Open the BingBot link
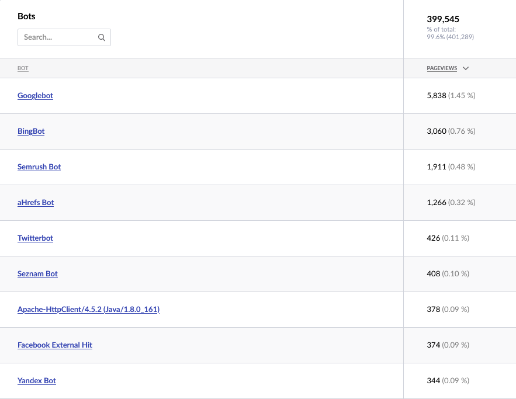The height and width of the screenshot is (399, 516). (31, 131)
